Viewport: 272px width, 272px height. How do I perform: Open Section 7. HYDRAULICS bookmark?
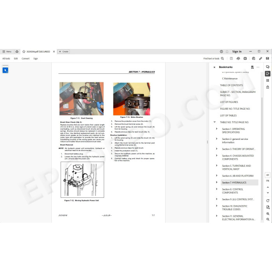point(234,183)
